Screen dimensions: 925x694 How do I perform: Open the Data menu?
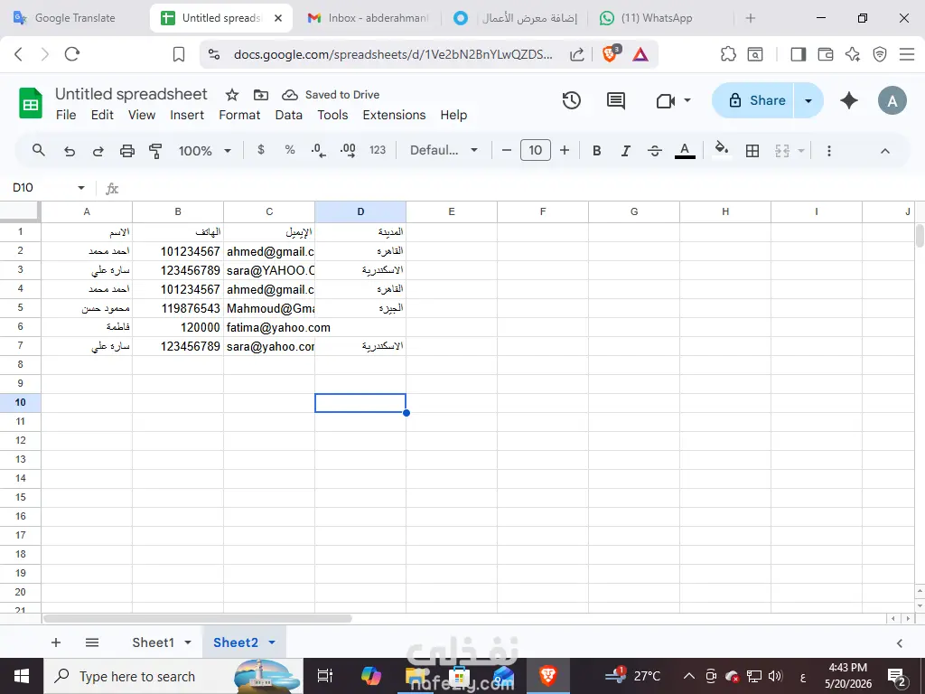288,115
